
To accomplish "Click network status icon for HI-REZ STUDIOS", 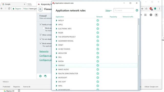I will pos(98,49).
